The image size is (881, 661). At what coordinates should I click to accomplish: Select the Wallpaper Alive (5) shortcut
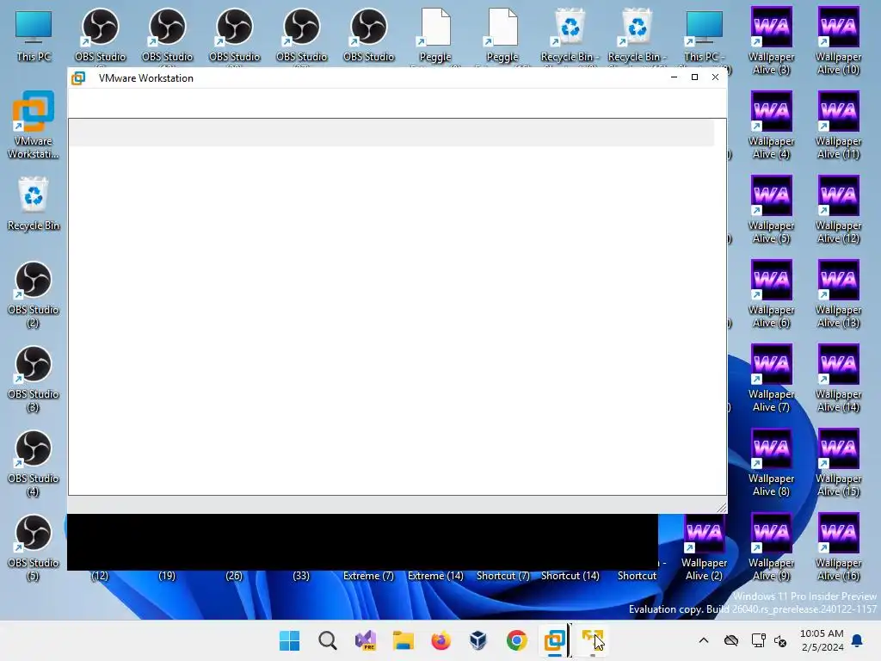pyautogui.click(x=772, y=210)
